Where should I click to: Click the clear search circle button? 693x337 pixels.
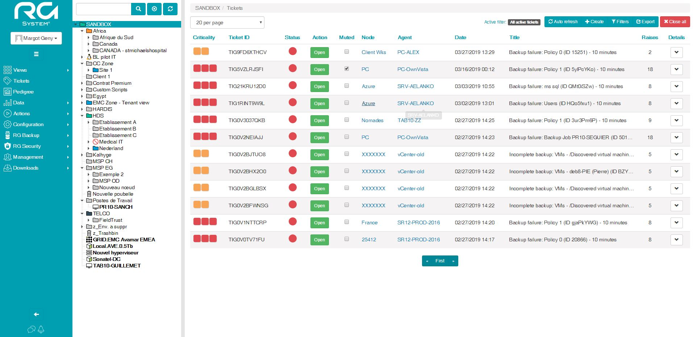154,9
